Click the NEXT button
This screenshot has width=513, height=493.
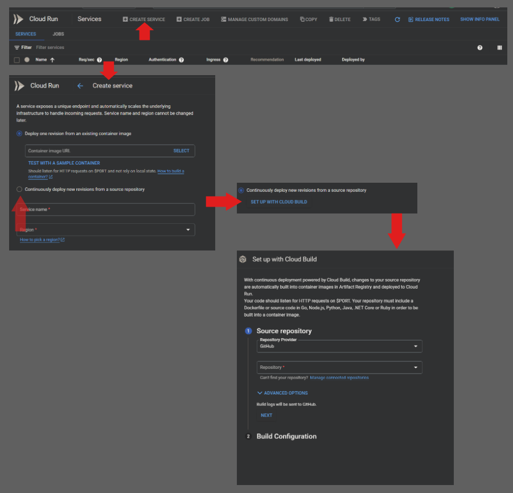(266, 415)
